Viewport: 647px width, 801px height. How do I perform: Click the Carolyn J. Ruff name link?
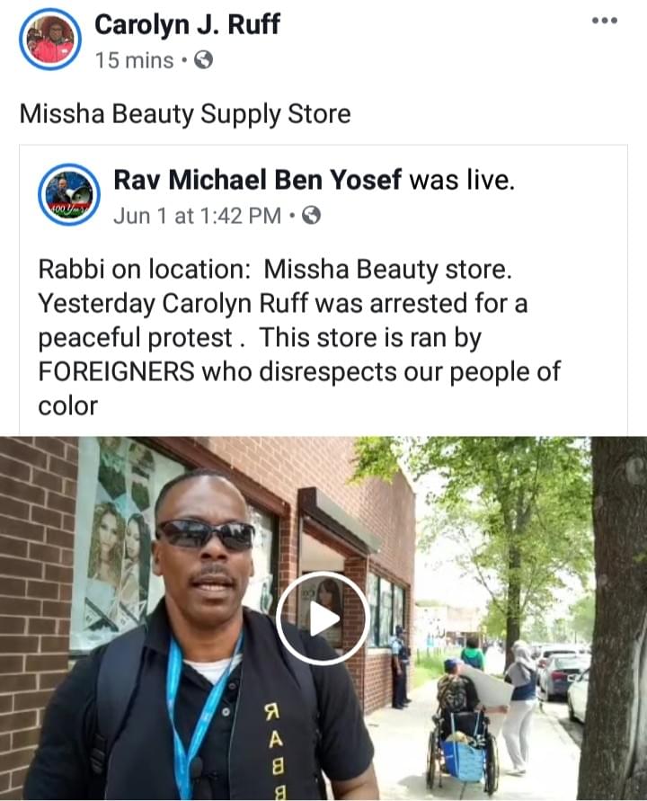(x=187, y=24)
